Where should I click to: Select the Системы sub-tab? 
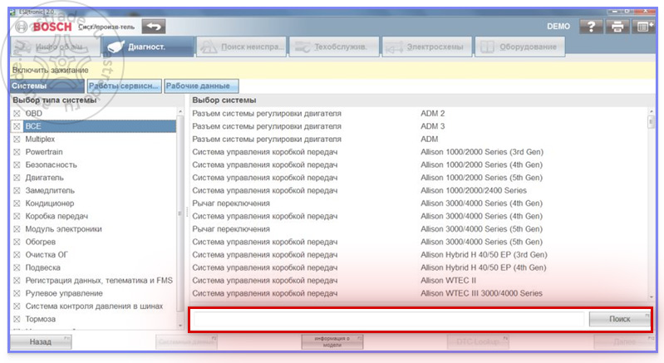(x=47, y=86)
